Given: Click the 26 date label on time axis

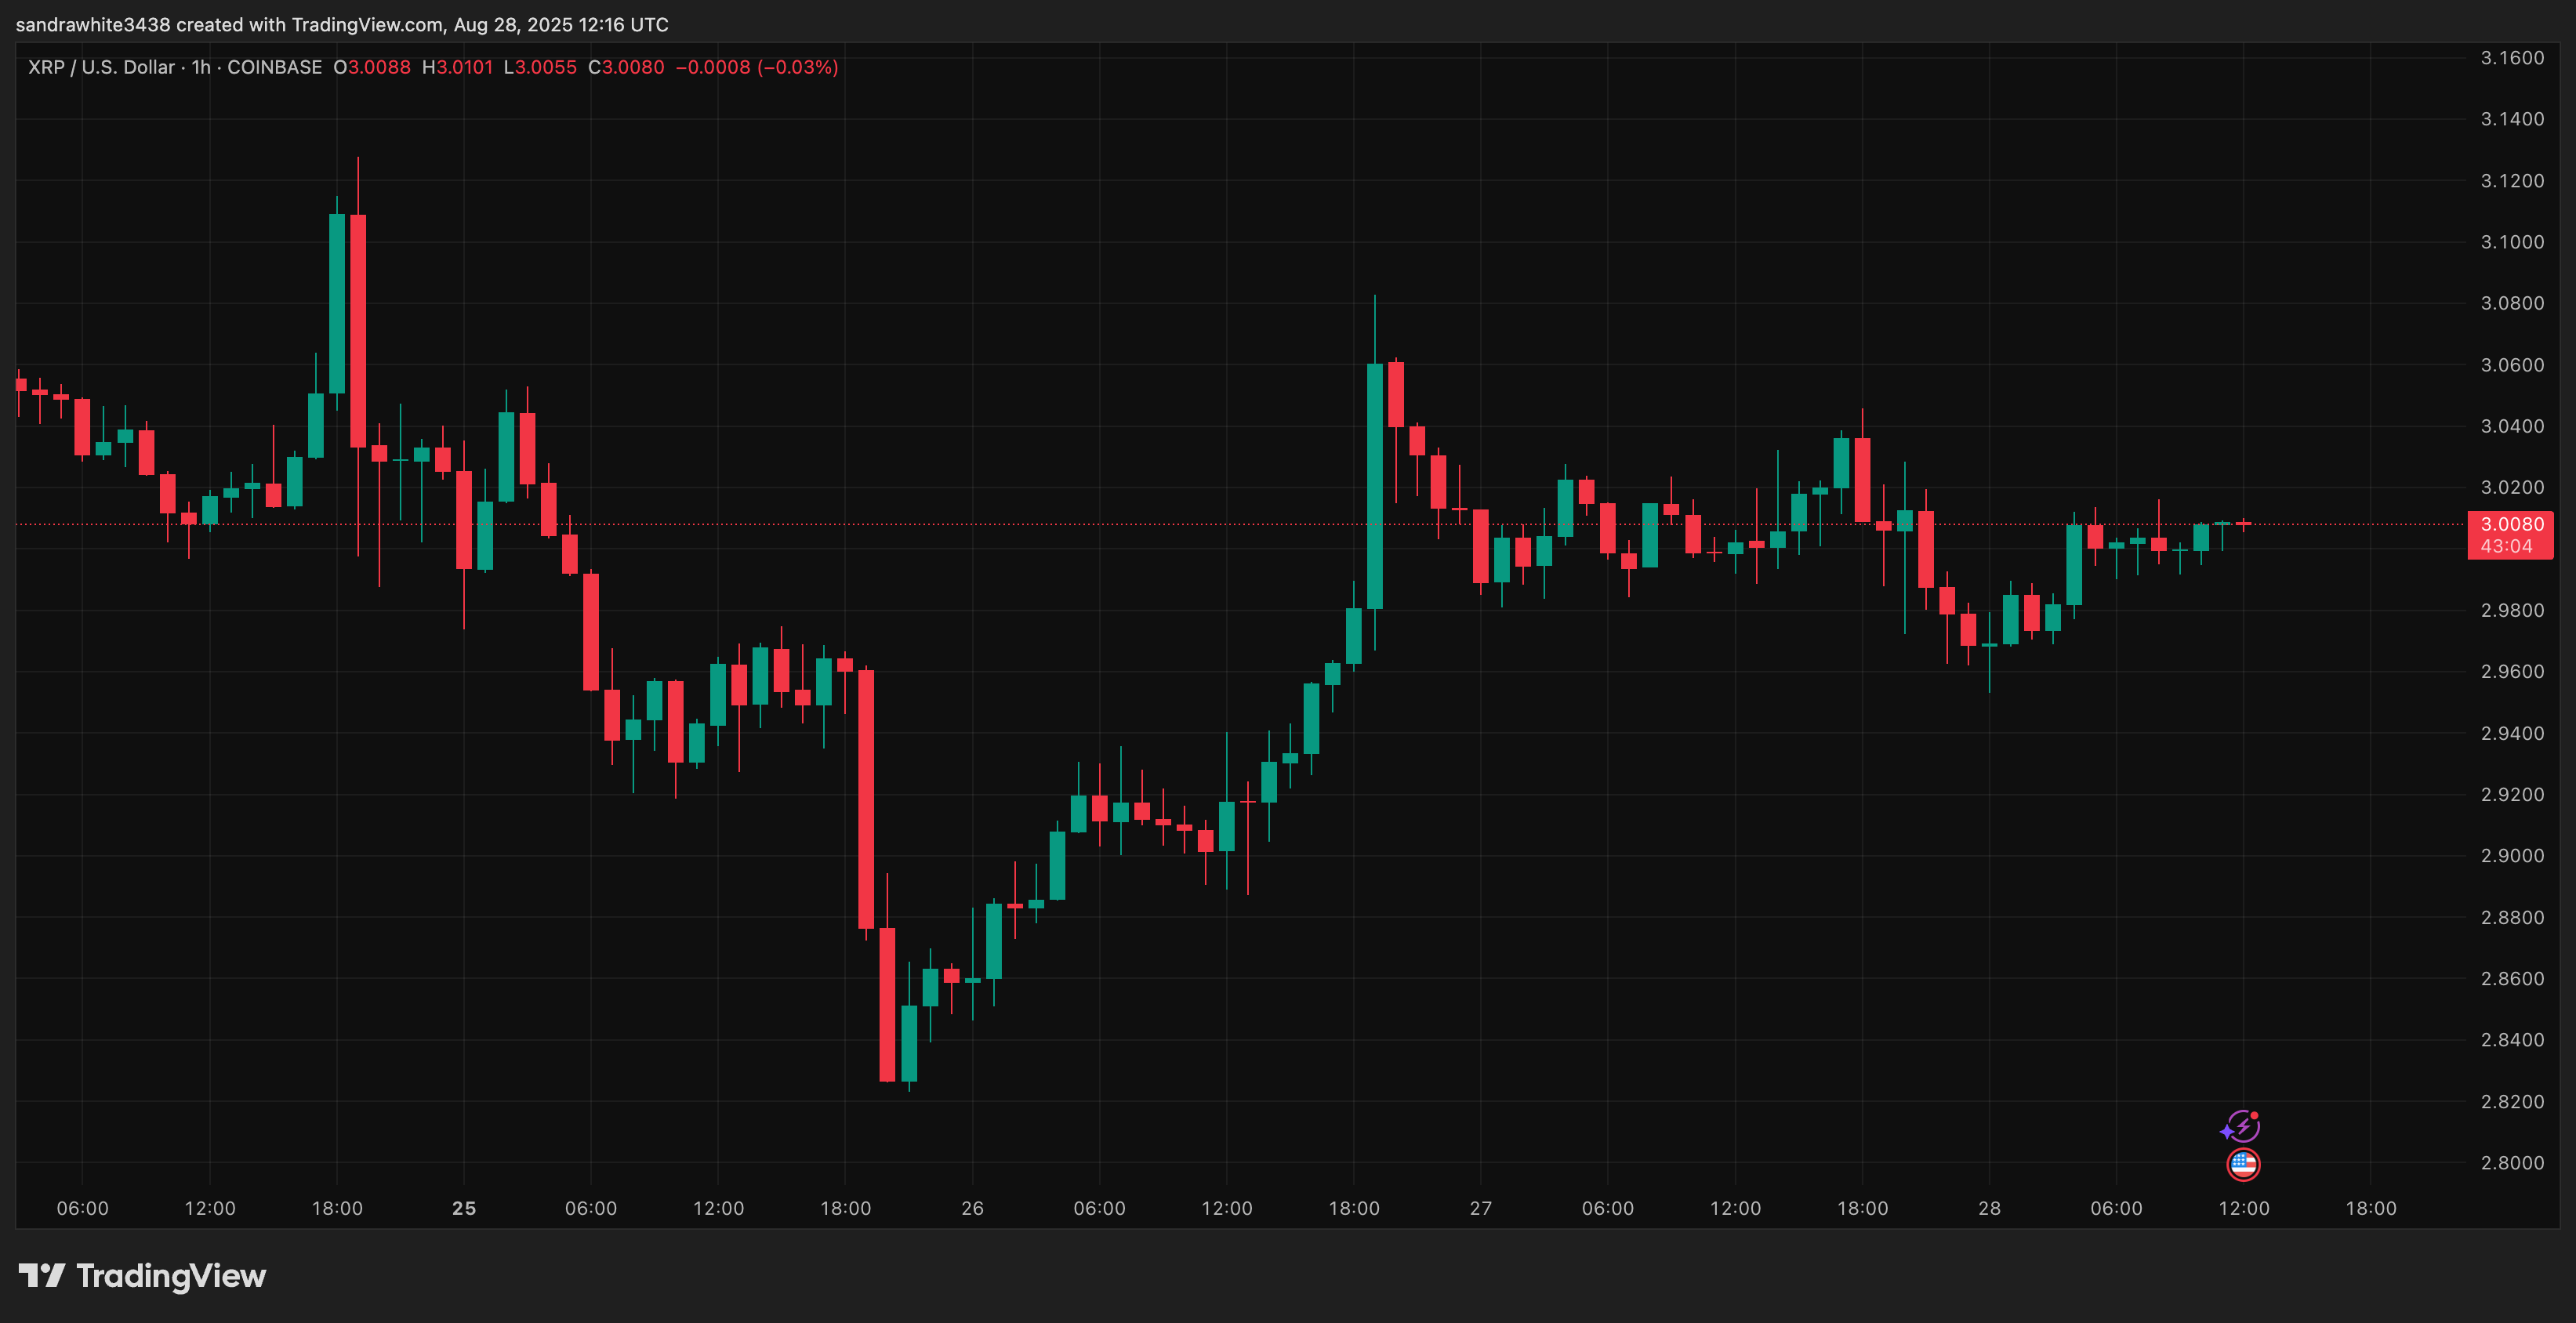Looking at the screenshot, I should [x=972, y=1208].
